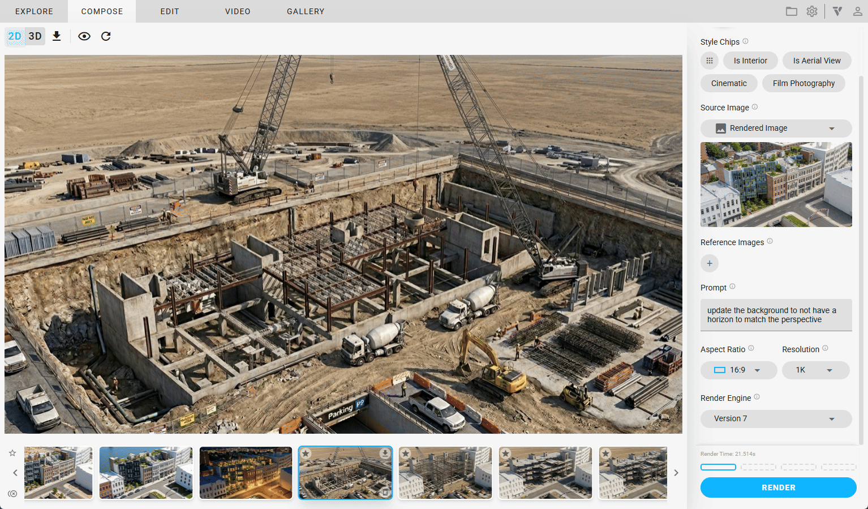The width and height of the screenshot is (868, 509).
Task: Expand the Aspect Ratio 16:9 dropdown
Action: tap(738, 370)
